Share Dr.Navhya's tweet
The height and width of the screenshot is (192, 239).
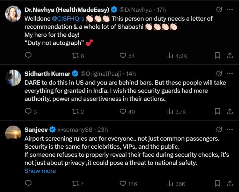229,55
